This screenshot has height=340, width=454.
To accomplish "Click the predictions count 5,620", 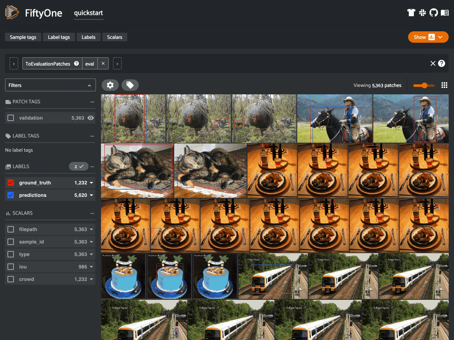I will click(x=81, y=195).
